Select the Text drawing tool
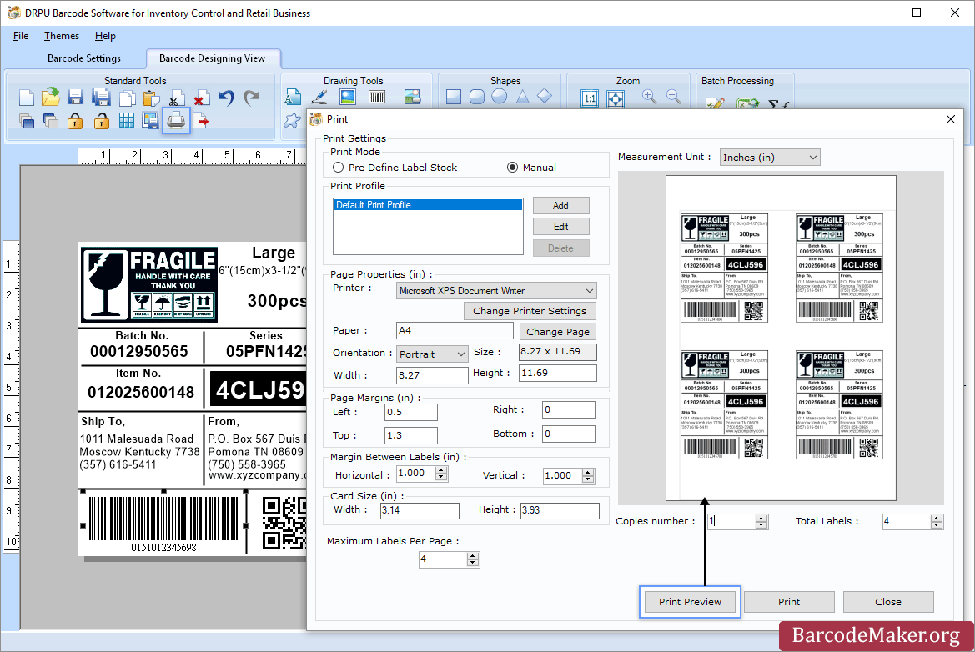Viewport: 975px width, 652px height. point(293,97)
